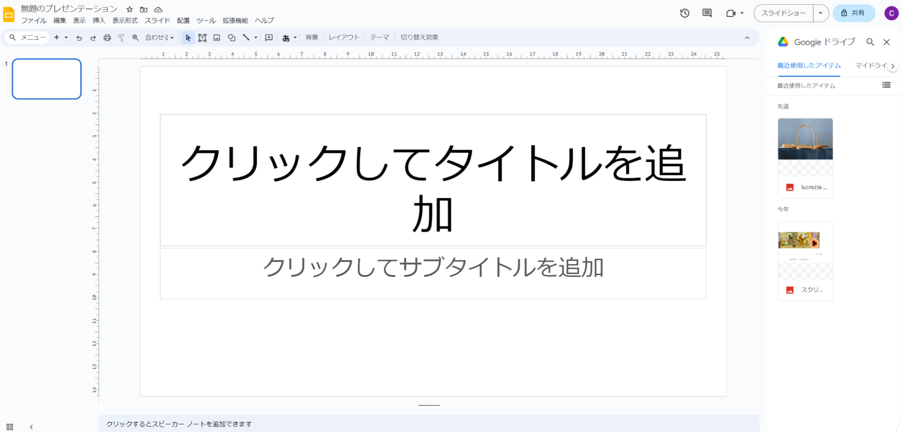The width and height of the screenshot is (902, 432).
Task: Expand the スライドショー dropdown arrow
Action: click(x=821, y=13)
